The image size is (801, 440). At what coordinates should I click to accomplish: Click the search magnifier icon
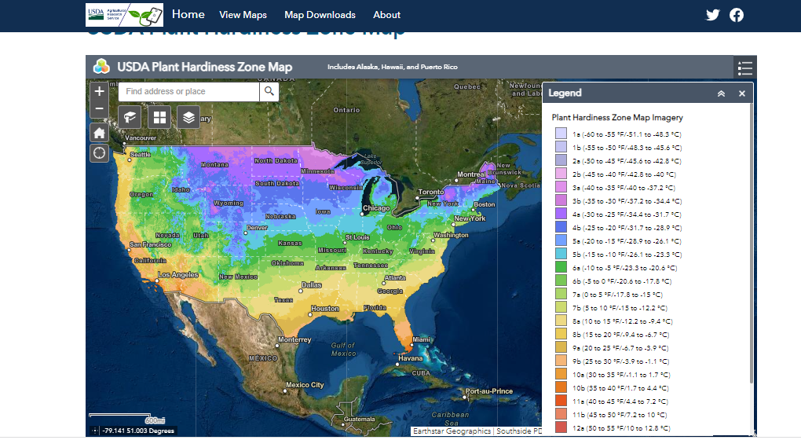coord(269,91)
